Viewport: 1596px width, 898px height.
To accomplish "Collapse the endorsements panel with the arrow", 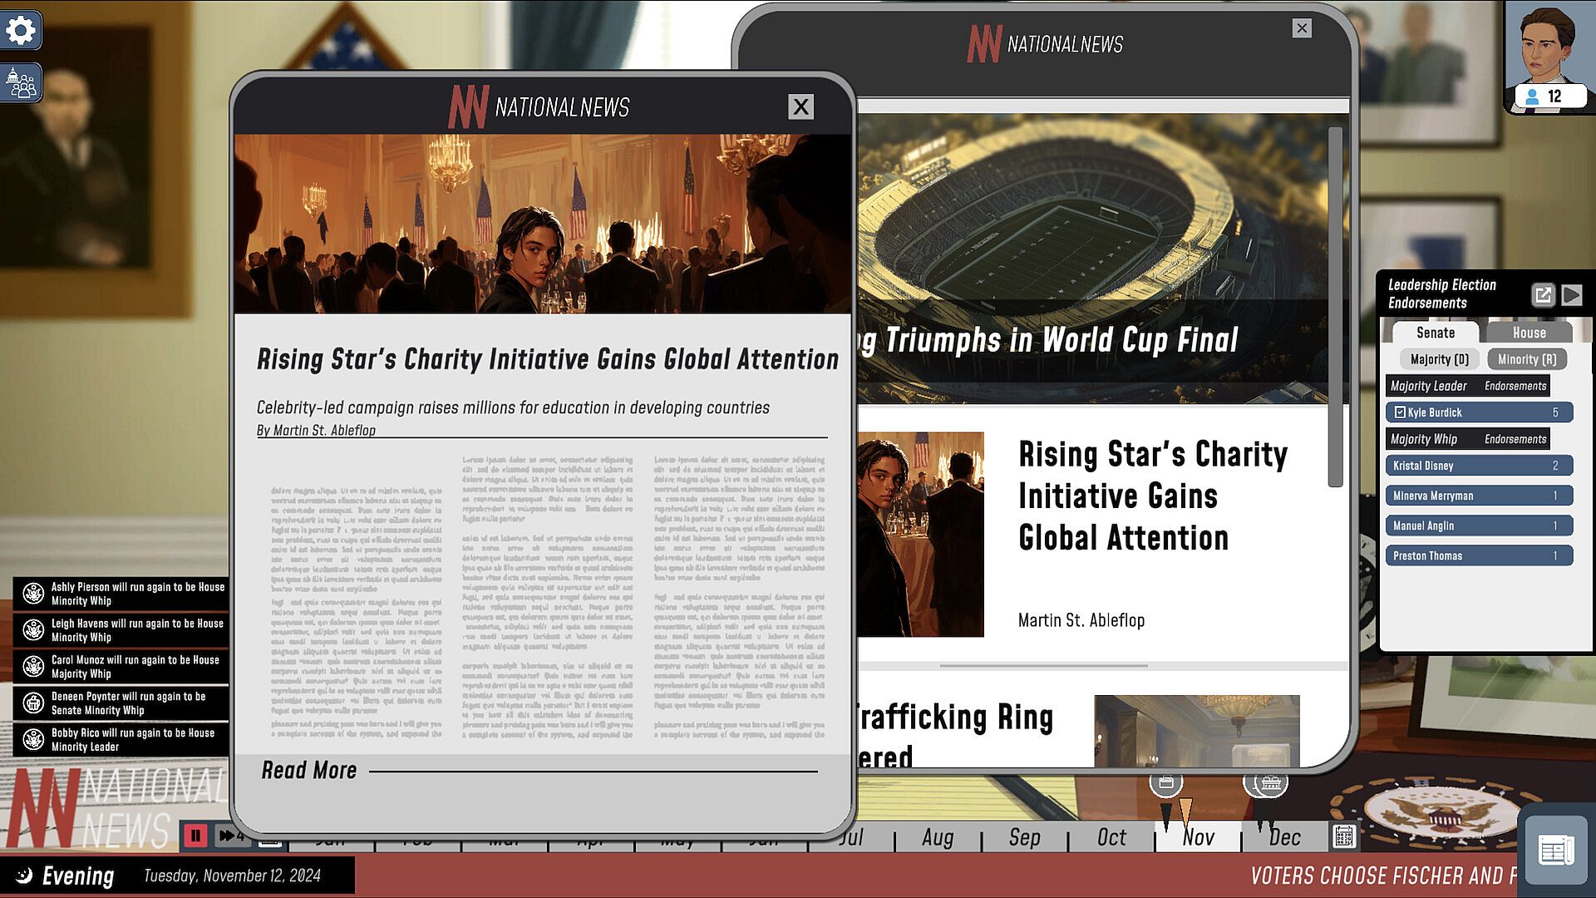I will pyautogui.click(x=1572, y=295).
